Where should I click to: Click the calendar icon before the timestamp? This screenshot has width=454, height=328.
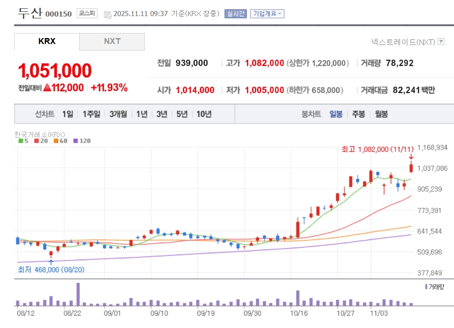tap(108, 14)
